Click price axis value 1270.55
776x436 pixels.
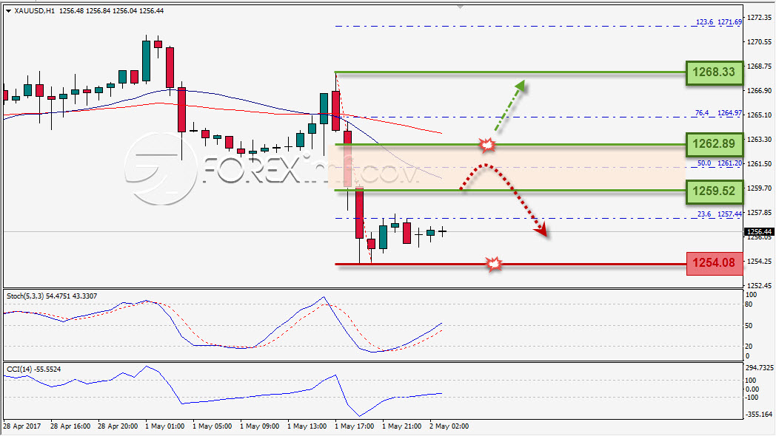[x=759, y=42]
